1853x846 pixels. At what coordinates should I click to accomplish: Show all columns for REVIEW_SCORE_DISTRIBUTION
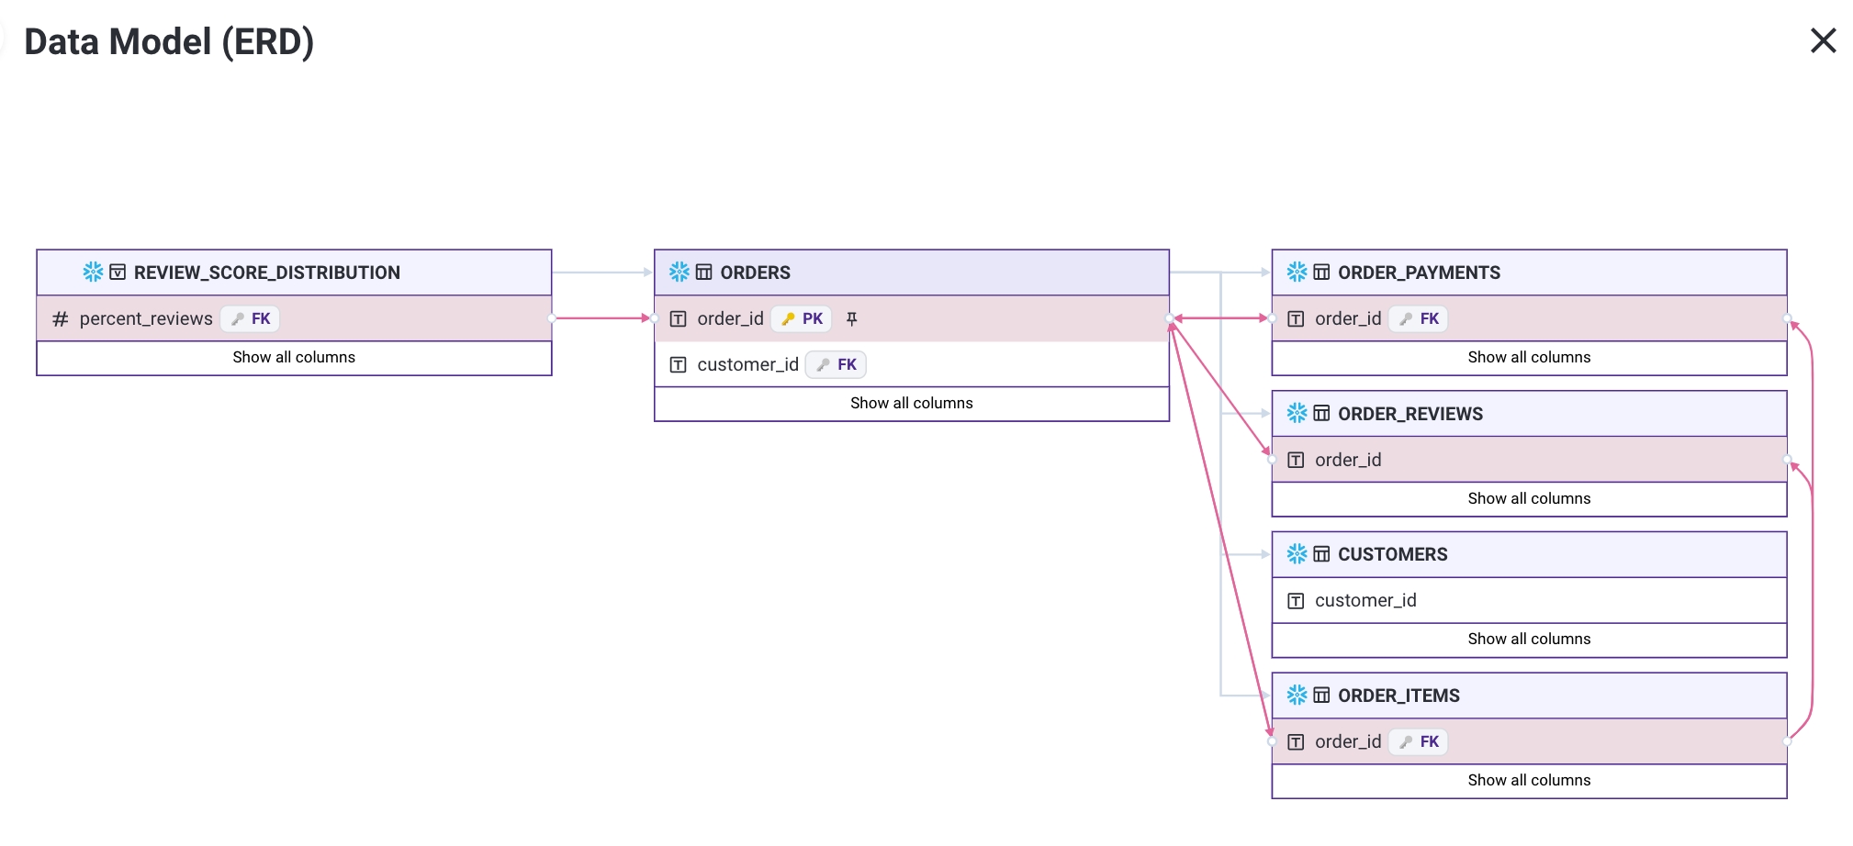click(294, 357)
